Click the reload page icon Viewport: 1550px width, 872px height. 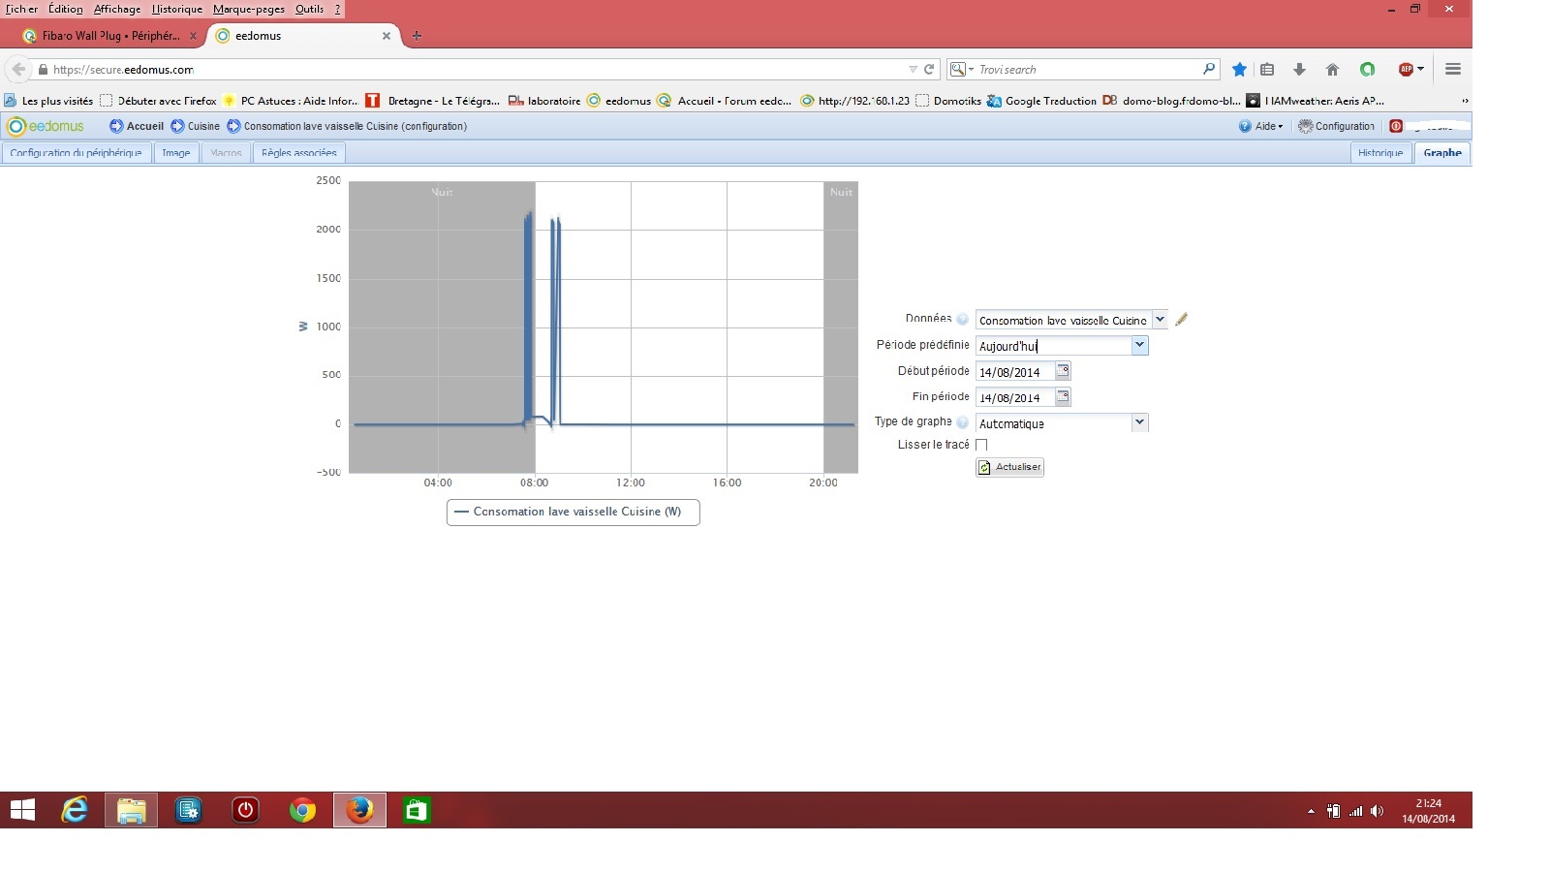929,70
